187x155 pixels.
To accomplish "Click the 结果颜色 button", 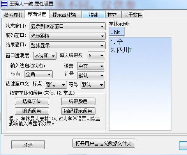I will pos(78,102).
